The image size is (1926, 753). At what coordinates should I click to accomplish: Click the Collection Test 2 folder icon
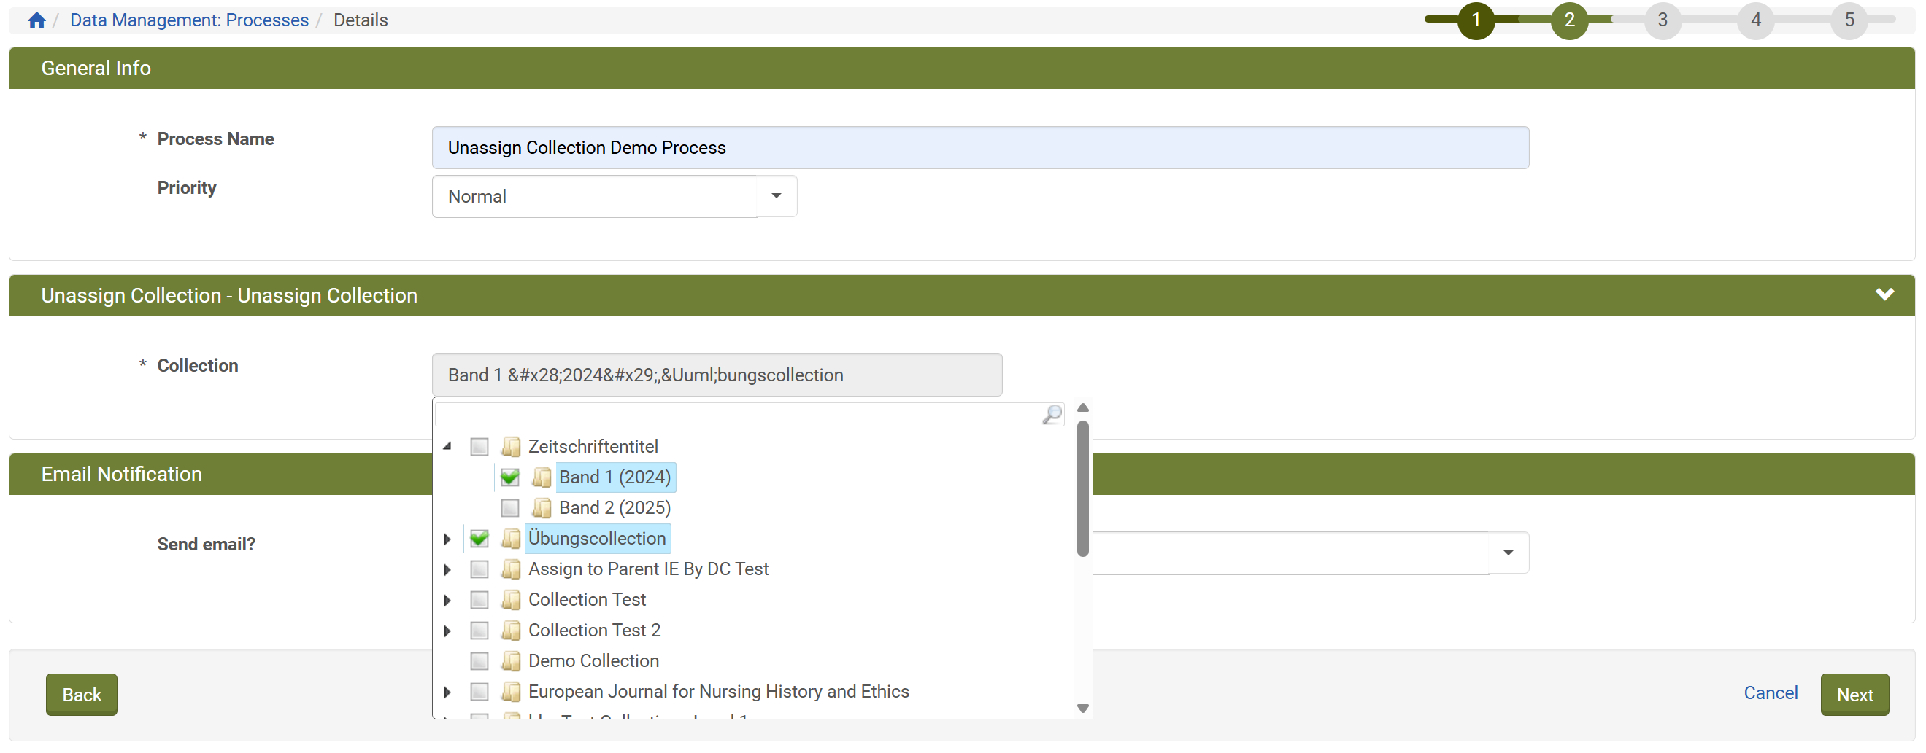click(x=511, y=631)
